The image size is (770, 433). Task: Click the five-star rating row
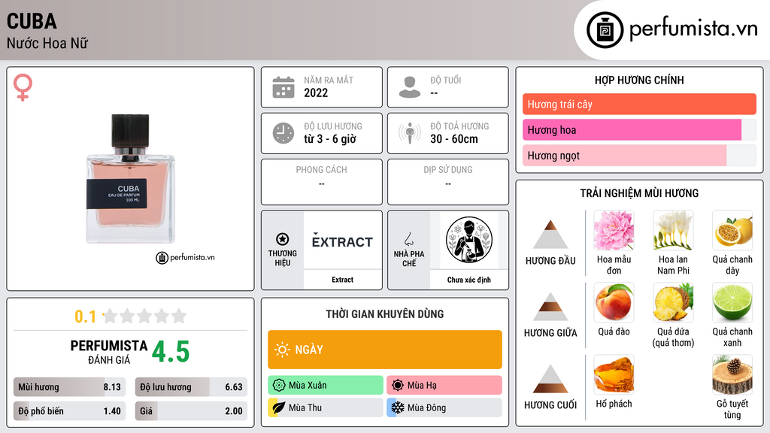click(145, 316)
